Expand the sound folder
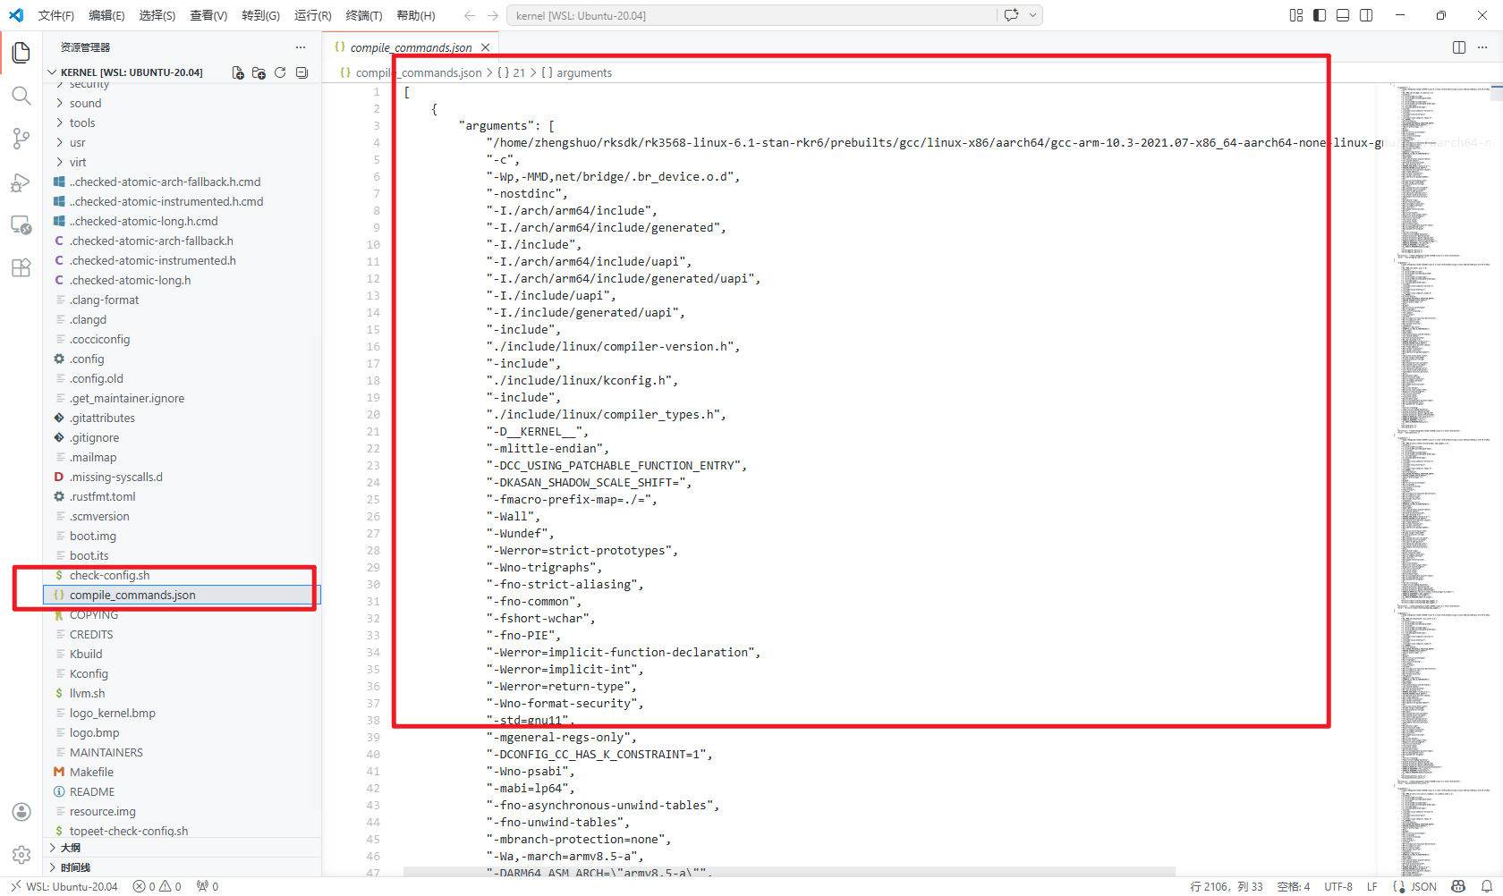This screenshot has height=896, width=1503. point(183,103)
